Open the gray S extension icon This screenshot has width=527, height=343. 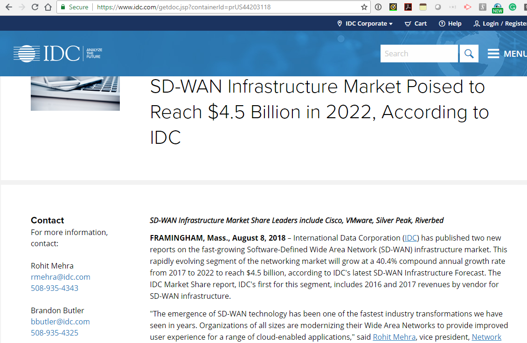tap(483, 7)
